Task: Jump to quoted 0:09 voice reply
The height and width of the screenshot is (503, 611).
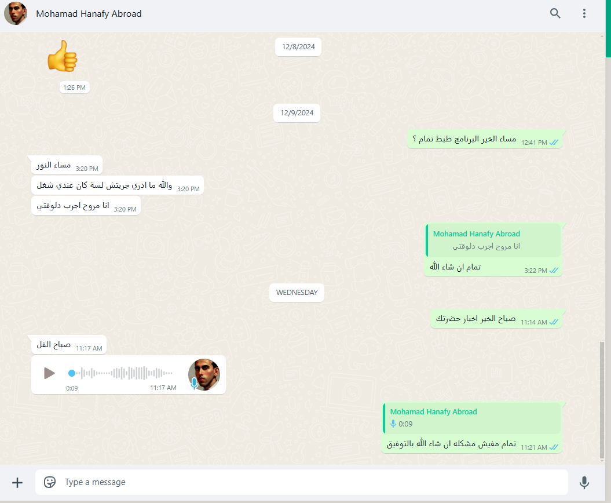Action: (471, 418)
